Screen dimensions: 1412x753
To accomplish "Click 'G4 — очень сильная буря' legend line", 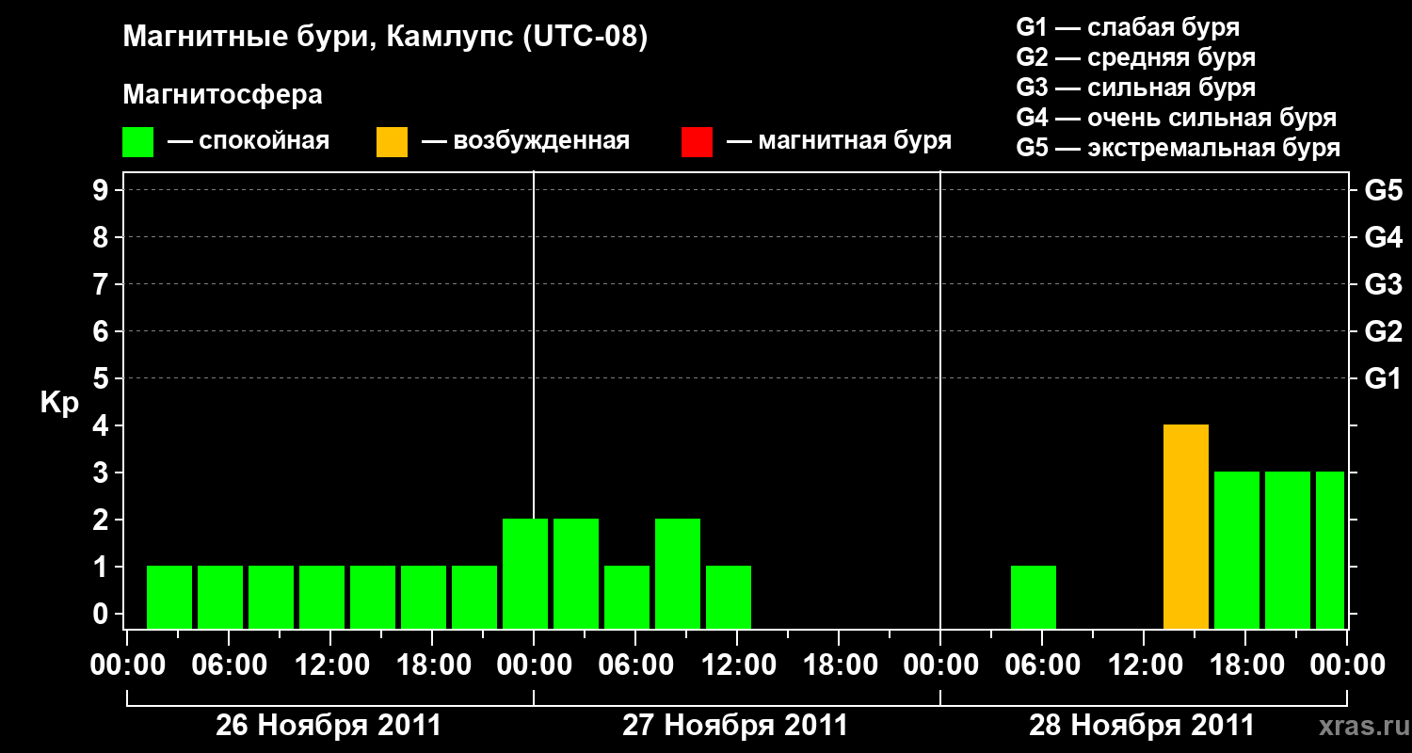I will (1176, 118).
